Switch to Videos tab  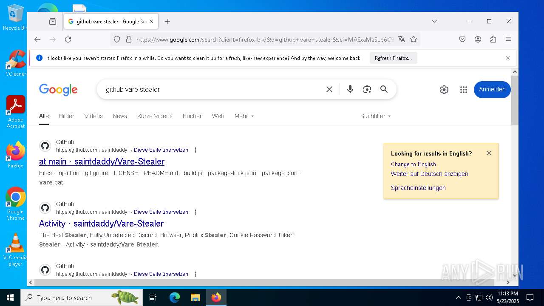(x=93, y=116)
